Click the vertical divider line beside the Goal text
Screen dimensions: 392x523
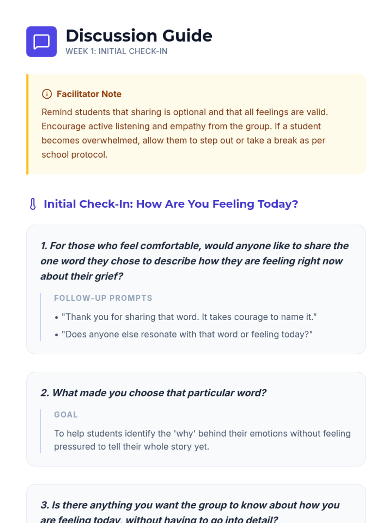pos(41,431)
